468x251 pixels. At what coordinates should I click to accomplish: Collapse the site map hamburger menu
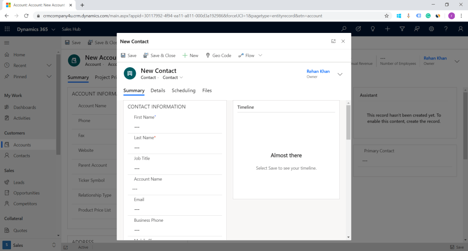click(7, 43)
